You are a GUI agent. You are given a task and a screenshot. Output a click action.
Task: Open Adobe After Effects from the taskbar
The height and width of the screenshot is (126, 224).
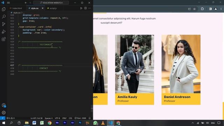[x=72, y=123]
